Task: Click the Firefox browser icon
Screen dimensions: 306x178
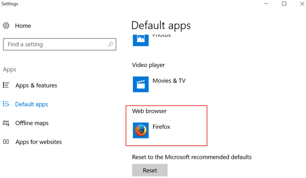Action: click(x=141, y=131)
